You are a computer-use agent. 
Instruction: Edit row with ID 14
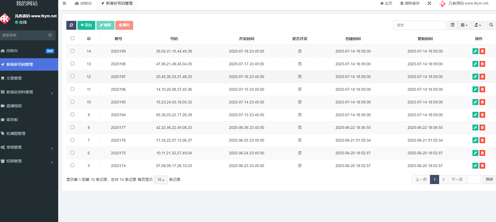(x=475, y=51)
